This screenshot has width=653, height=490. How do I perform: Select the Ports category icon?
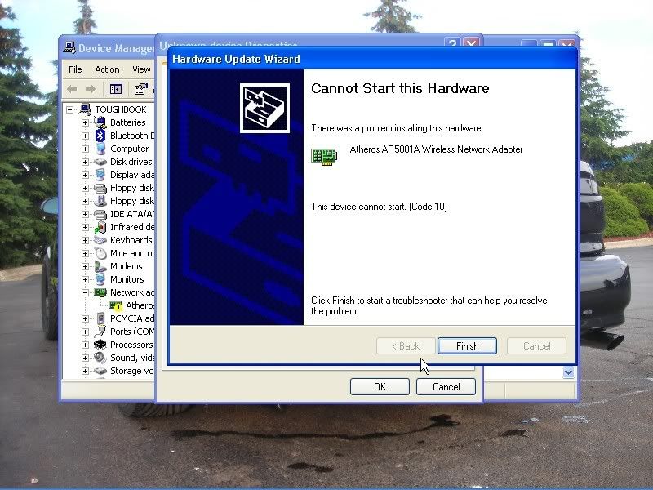tap(100, 332)
